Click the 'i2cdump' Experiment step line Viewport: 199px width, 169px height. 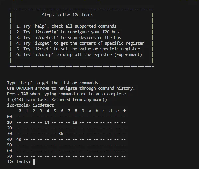79,55
